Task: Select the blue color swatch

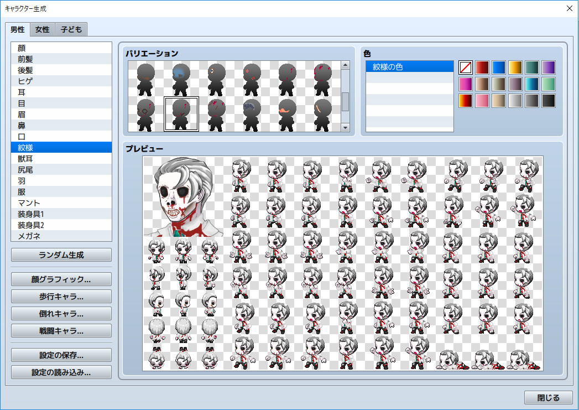Action: 499,66
